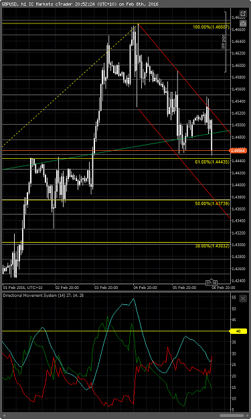
Task: Select the orange 1.44564 current price label
Action: pyautogui.click(x=238, y=151)
